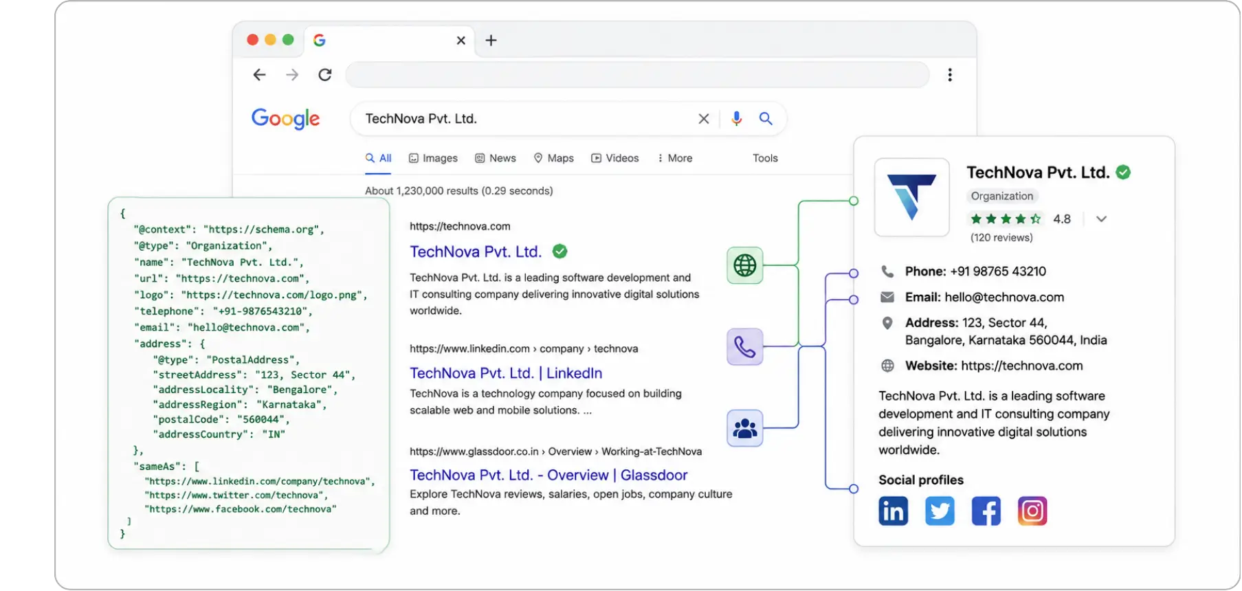The height and width of the screenshot is (591, 1242).
Task: Click the "postalCode": "560044" code line
Action: click(221, 419)
